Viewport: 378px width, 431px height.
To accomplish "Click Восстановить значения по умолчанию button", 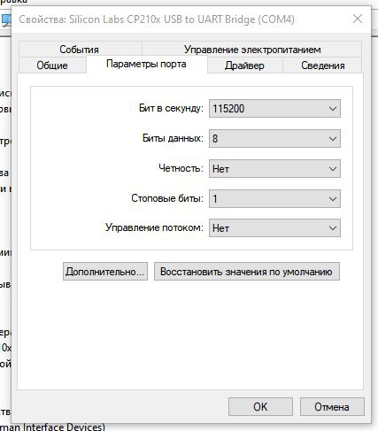I will click(x=247, y=272).
